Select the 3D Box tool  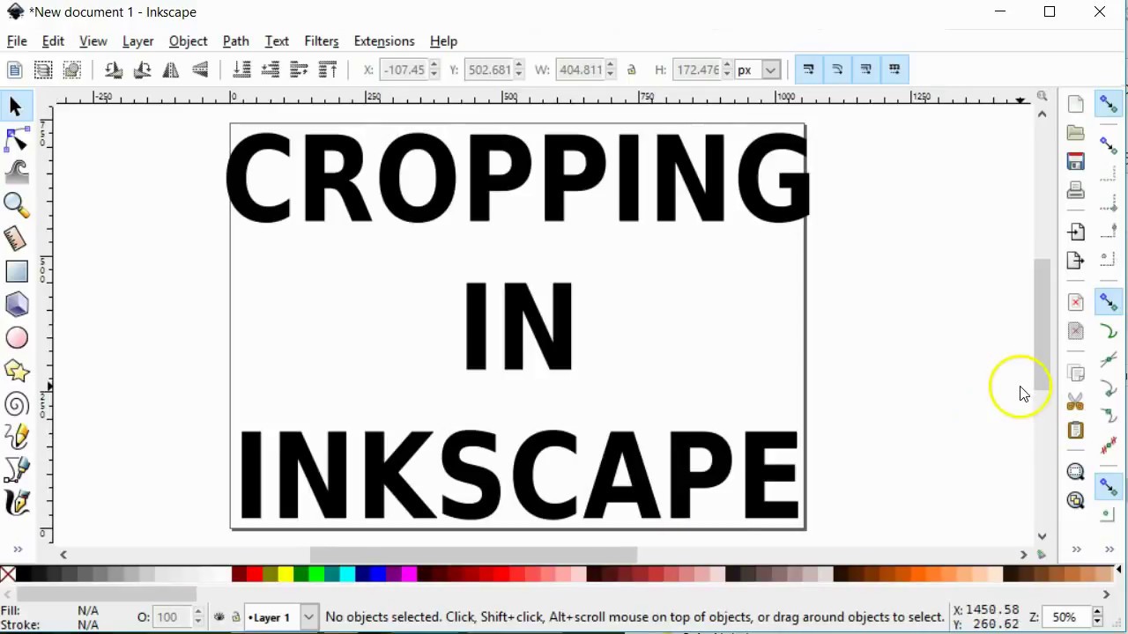click(x=16, y=305)
